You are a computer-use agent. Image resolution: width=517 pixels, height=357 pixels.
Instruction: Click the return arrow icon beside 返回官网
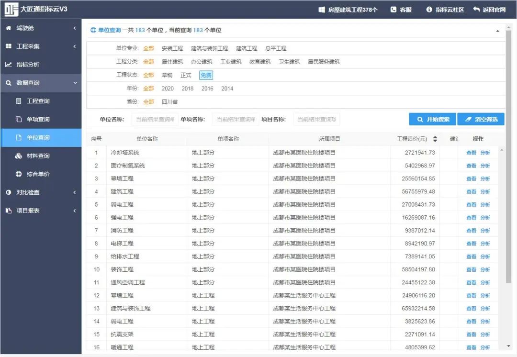(476, 9)
